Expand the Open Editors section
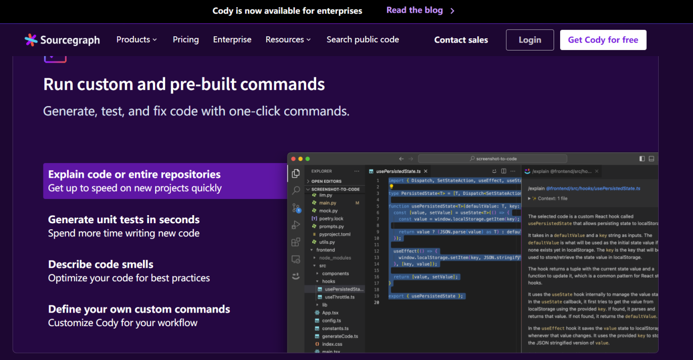This screenshot has width=693, height=360. 326,181
